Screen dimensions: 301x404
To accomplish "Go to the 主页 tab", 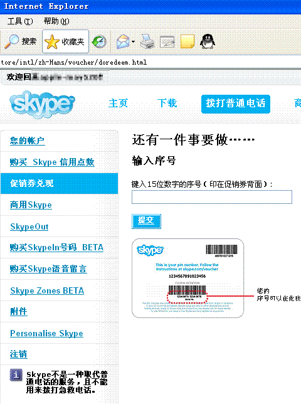I will point(118,104).
